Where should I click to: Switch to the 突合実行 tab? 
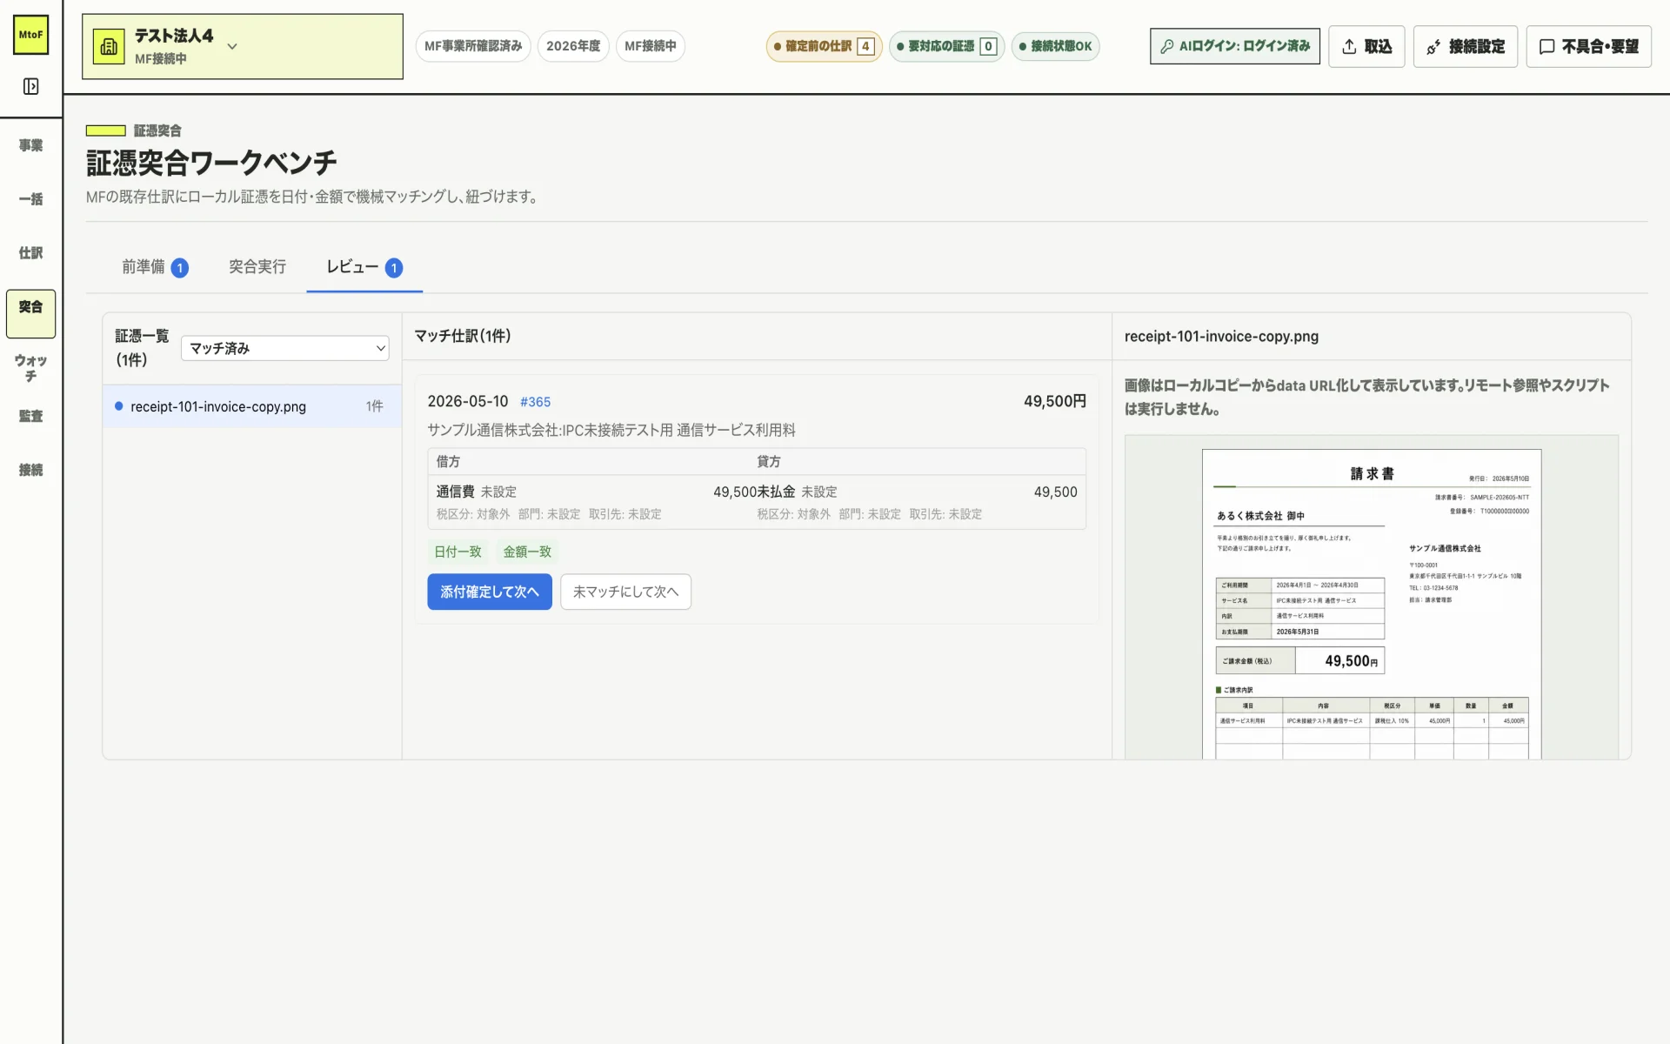coord(257,267)
